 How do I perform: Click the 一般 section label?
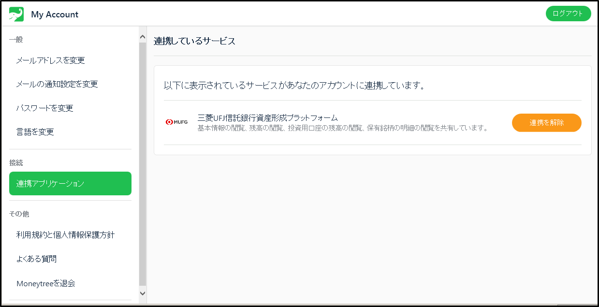[16, 40]
